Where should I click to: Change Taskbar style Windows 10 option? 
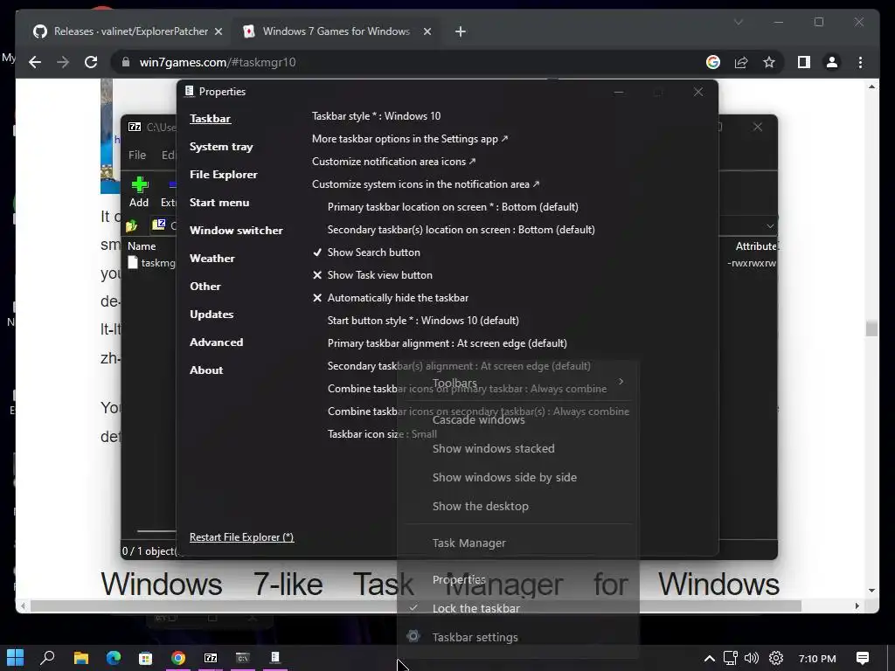click(x=376, y=116)
